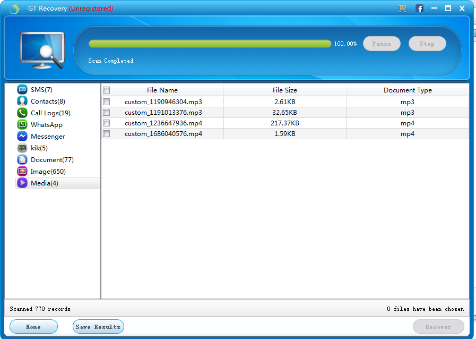Viewport: 476px width, 339px height.
Task: Sort by Document Type column header
Action: 408,90
